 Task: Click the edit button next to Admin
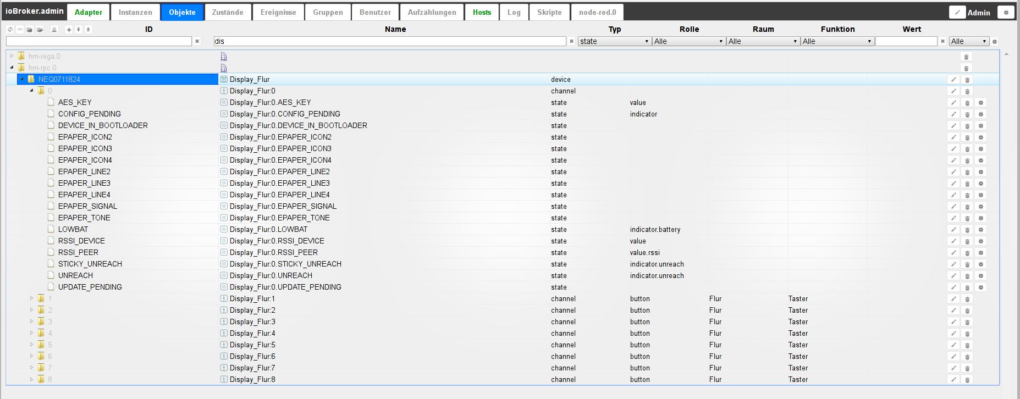[957, 12]
